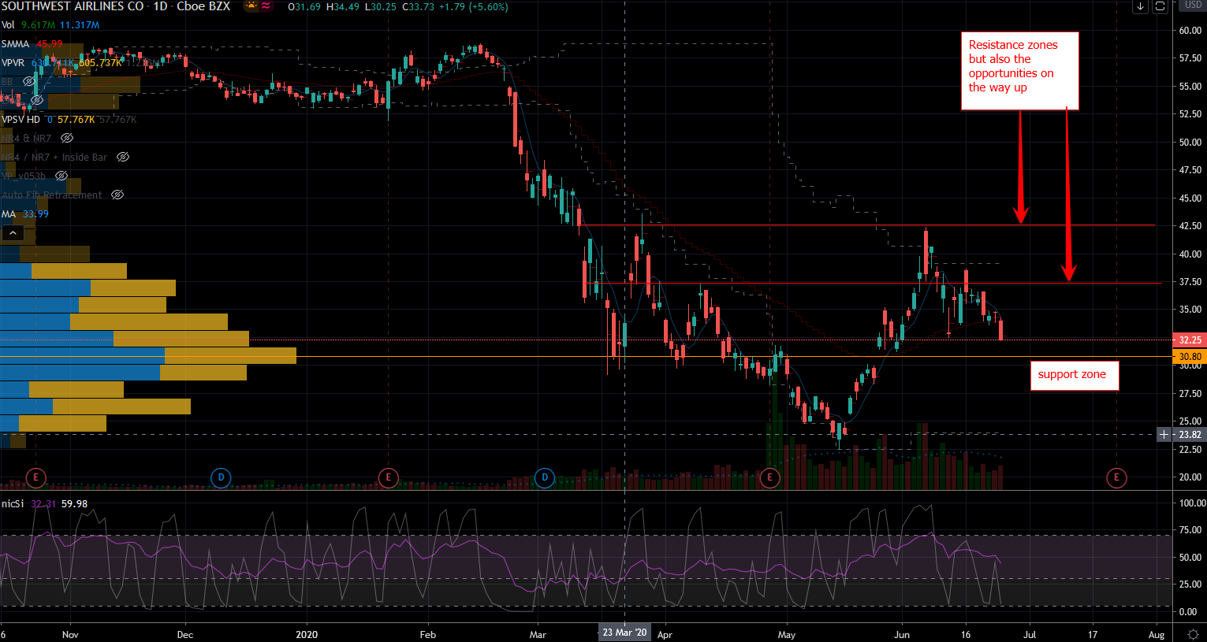Click the MA value 33.99

pos(36,214)
